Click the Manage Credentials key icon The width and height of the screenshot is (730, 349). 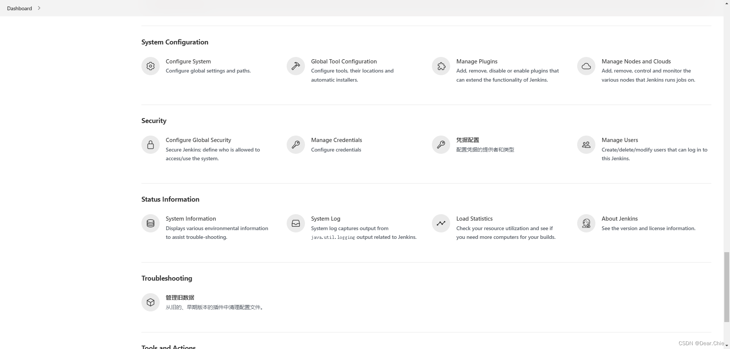[x=296, y=145]
